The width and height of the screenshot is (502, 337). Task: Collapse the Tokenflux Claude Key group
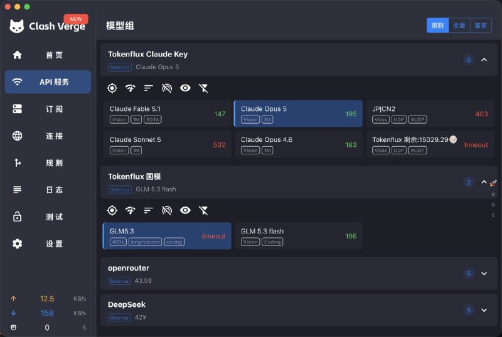point(484,60)
